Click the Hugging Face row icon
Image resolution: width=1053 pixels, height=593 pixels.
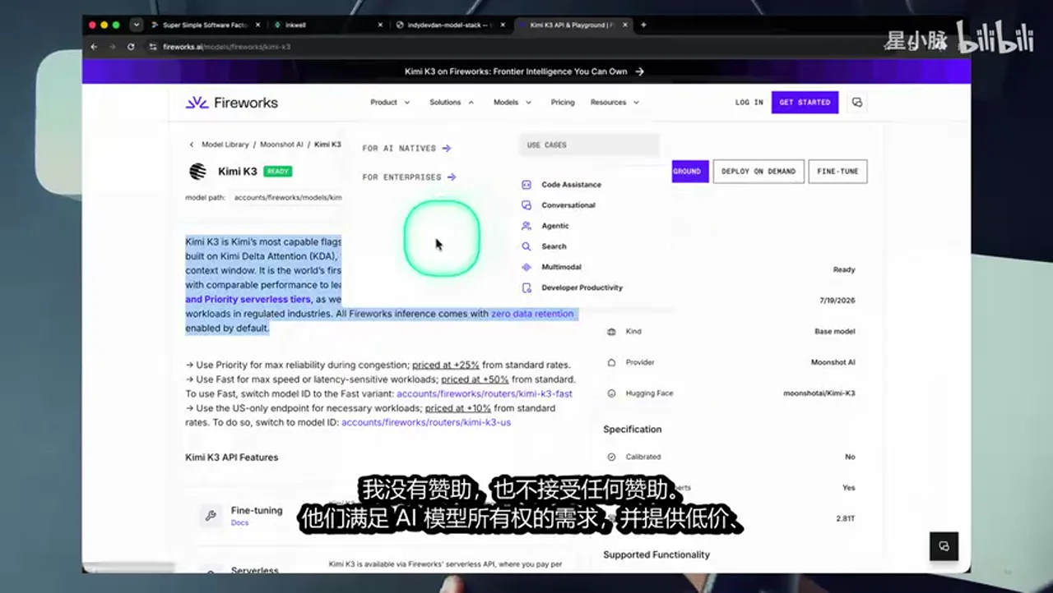(611, 393)
